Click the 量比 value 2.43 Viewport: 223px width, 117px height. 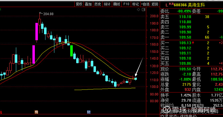219,84
